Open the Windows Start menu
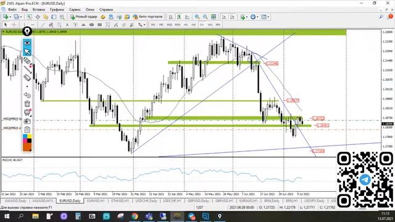Image resolution: width=395 pixels, height=222 pixels. [7, 216]
